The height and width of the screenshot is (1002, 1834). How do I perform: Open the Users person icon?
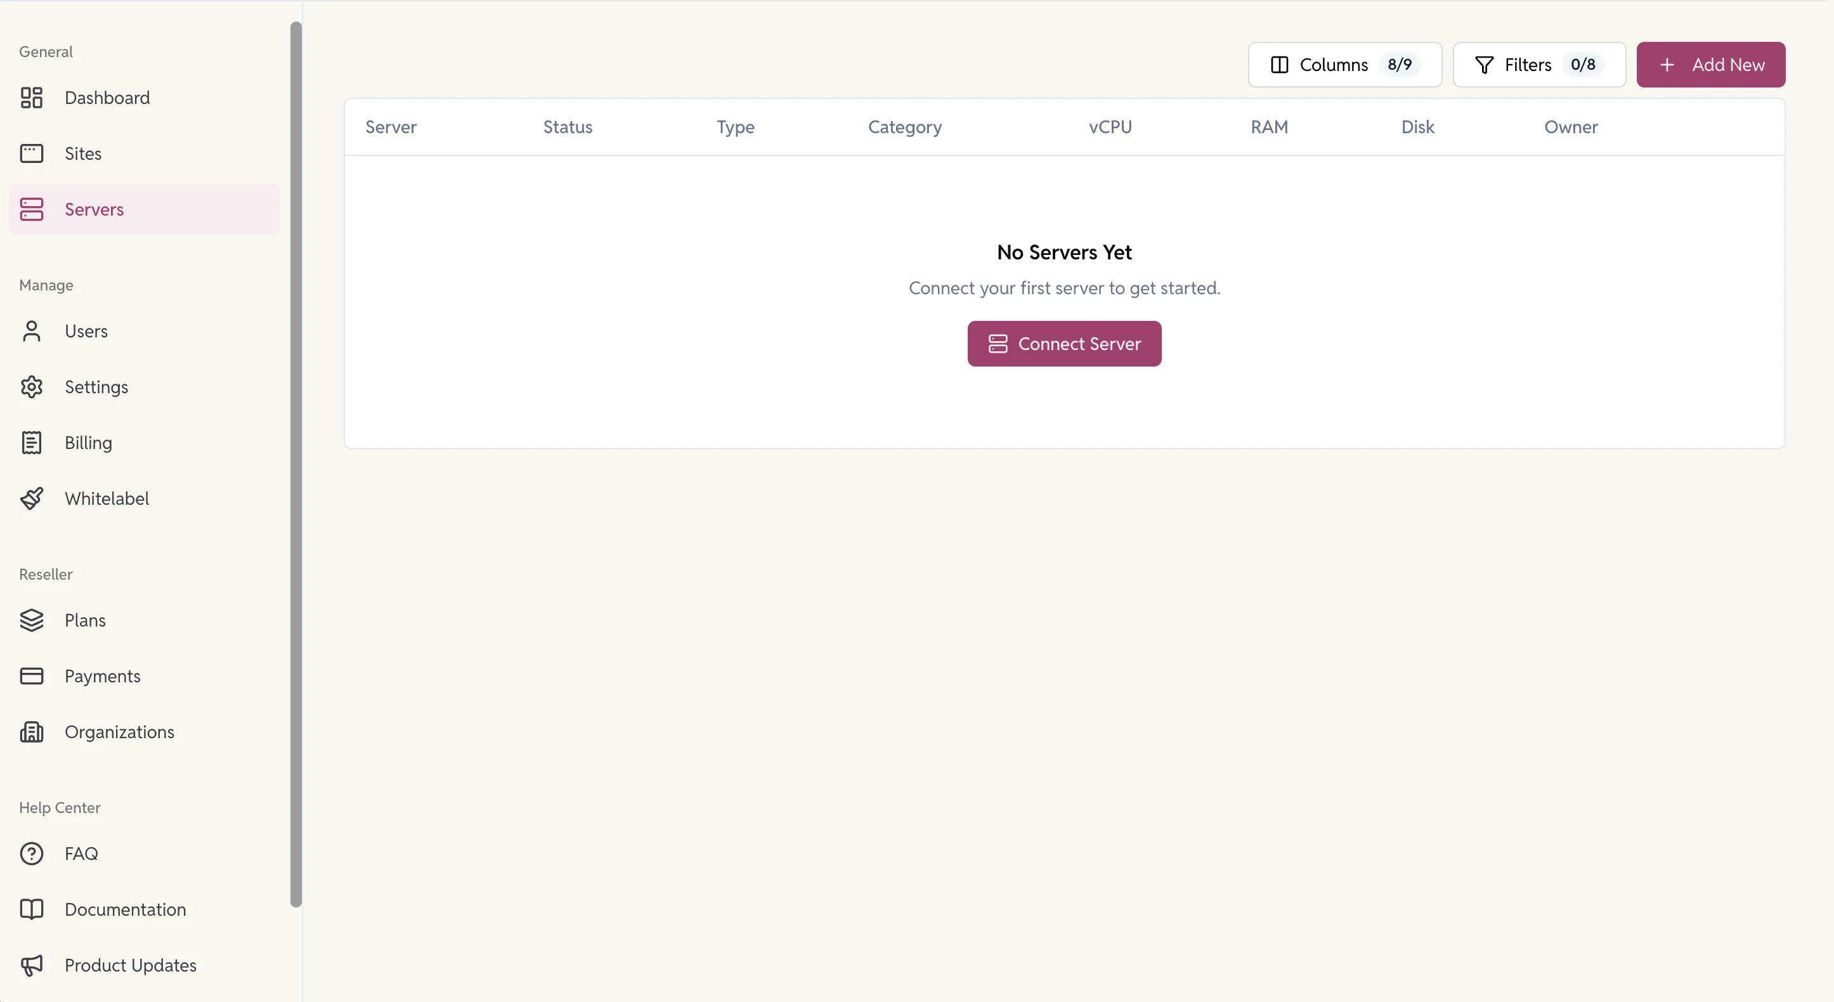(31, 331)
